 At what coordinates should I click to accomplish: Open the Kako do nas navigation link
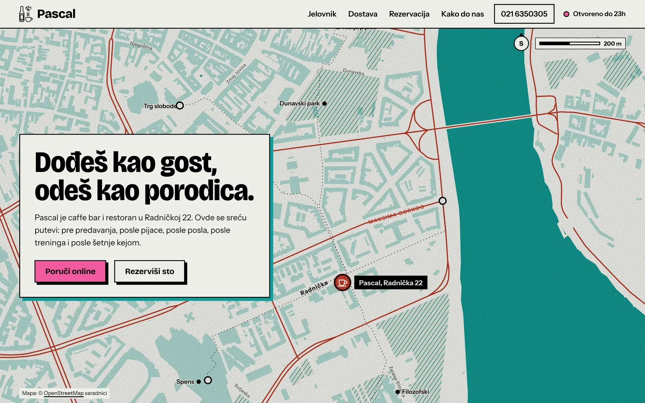point(462,14)
